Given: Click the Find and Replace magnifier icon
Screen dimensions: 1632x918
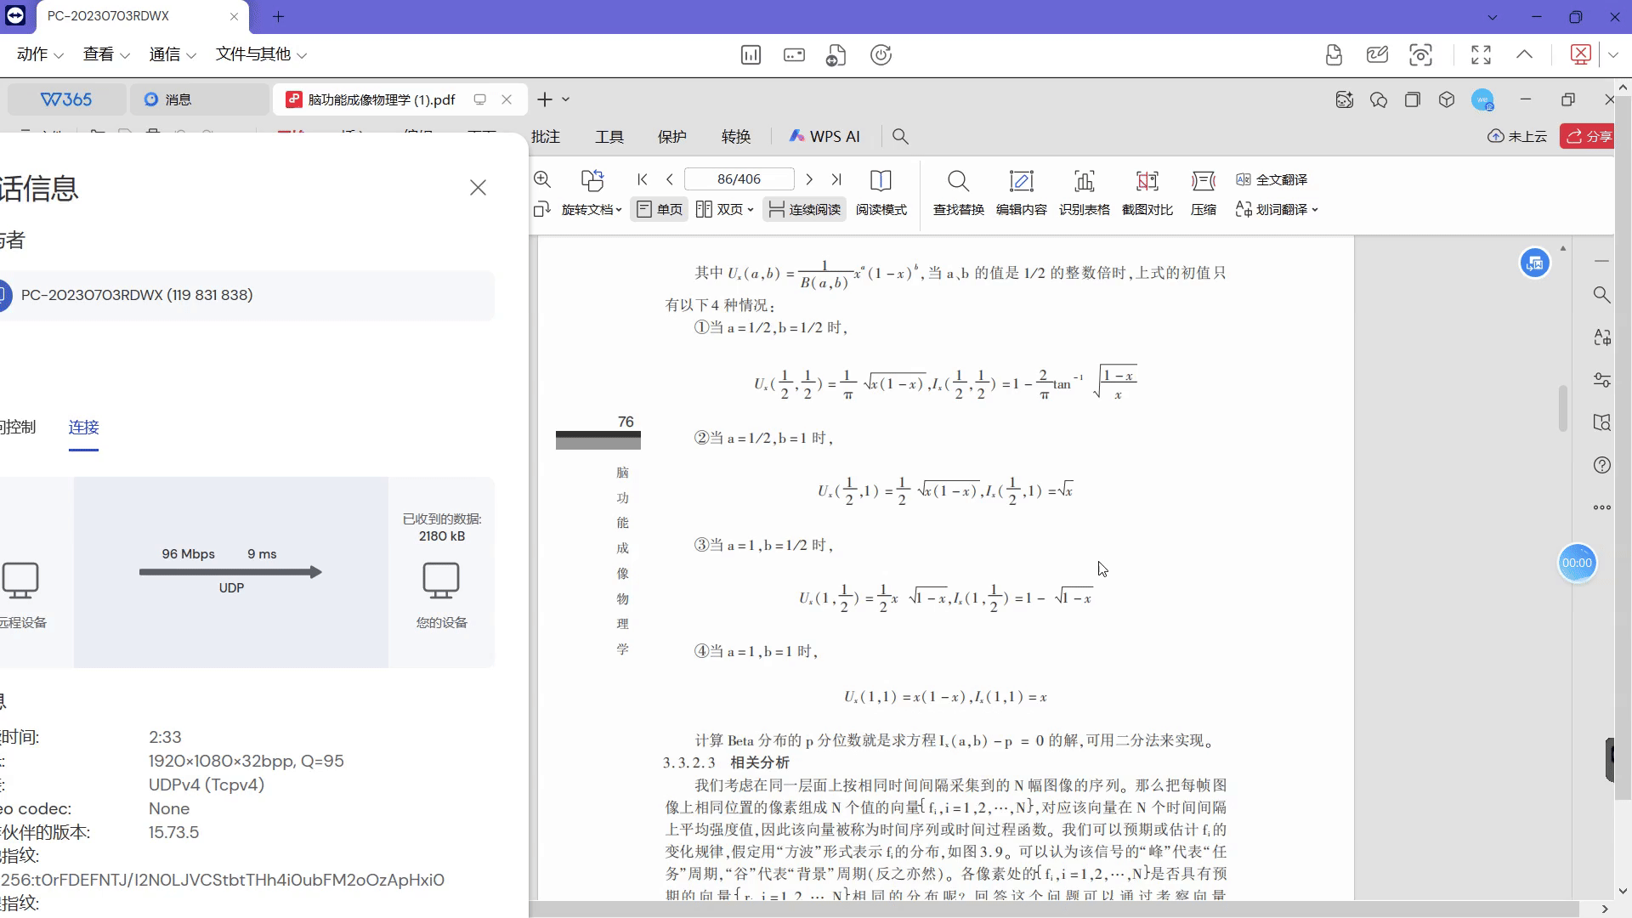Looking at the screenshot, I should click(958, 181).
